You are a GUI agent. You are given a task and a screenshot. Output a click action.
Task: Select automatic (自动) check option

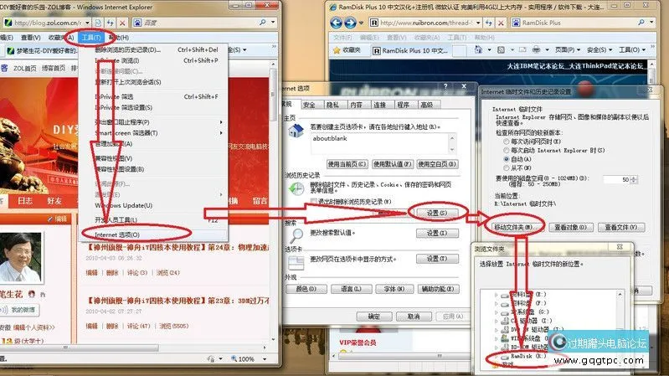point(507,159)
